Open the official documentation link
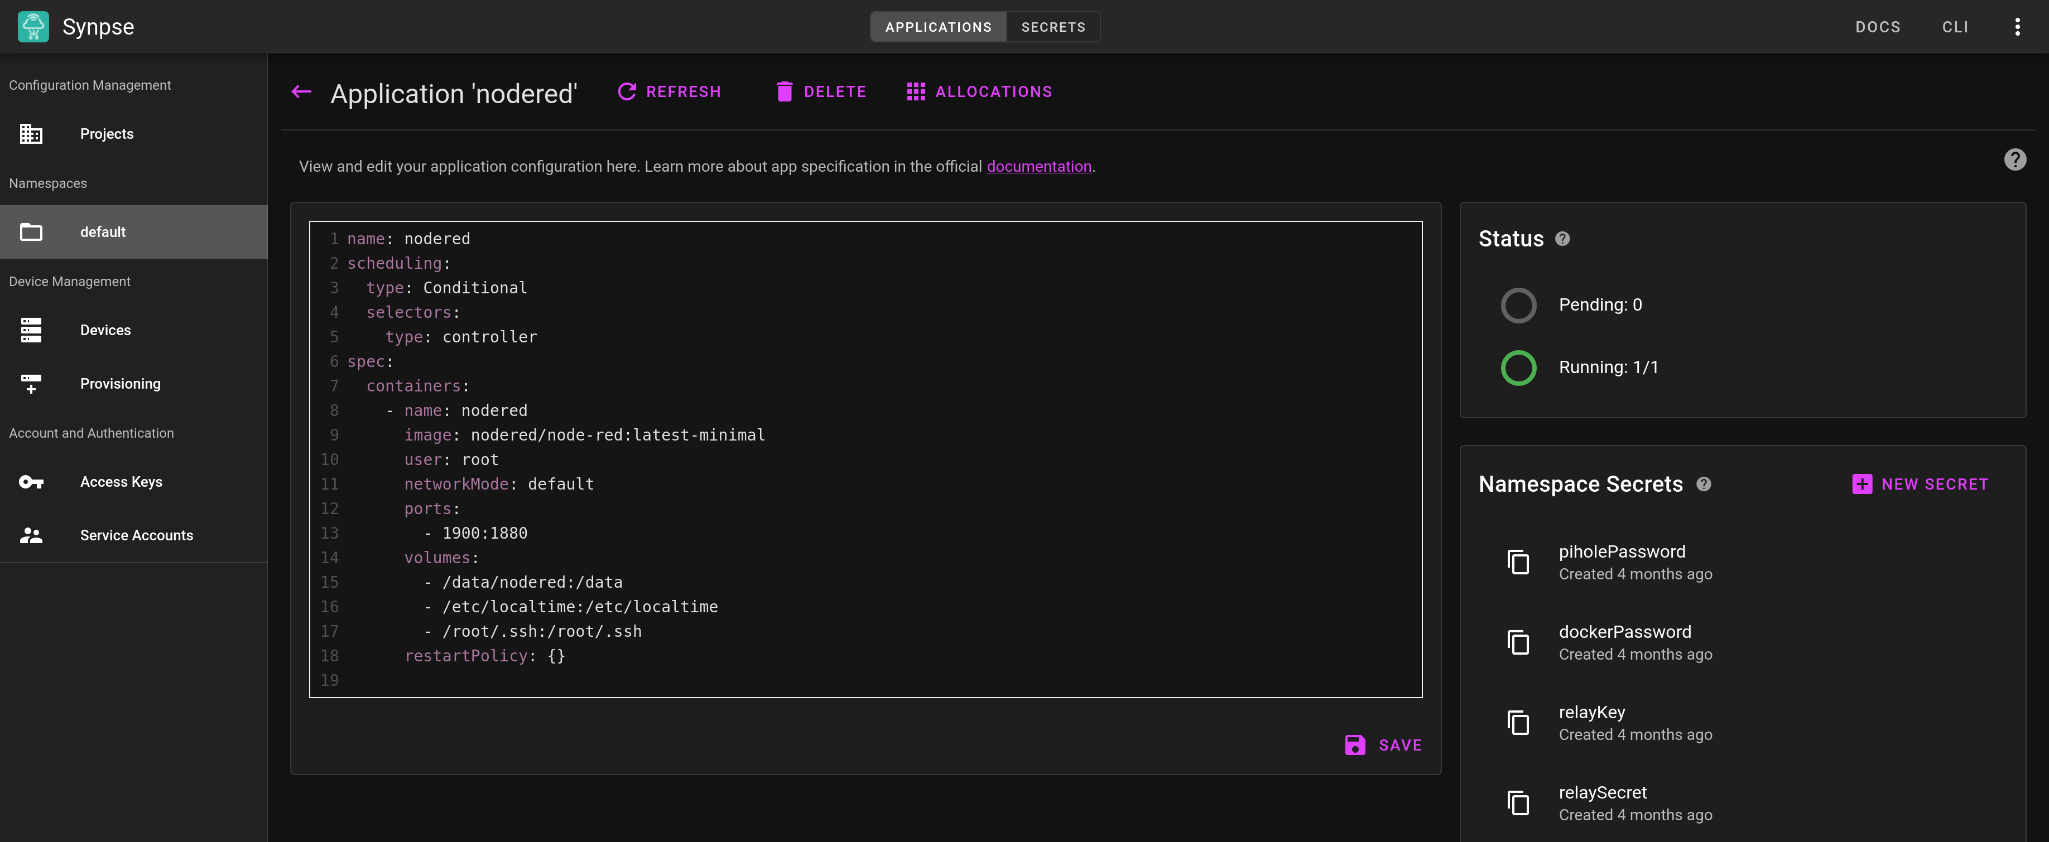This screenshot has width=2049, height=842. [x=1038, y=167]
